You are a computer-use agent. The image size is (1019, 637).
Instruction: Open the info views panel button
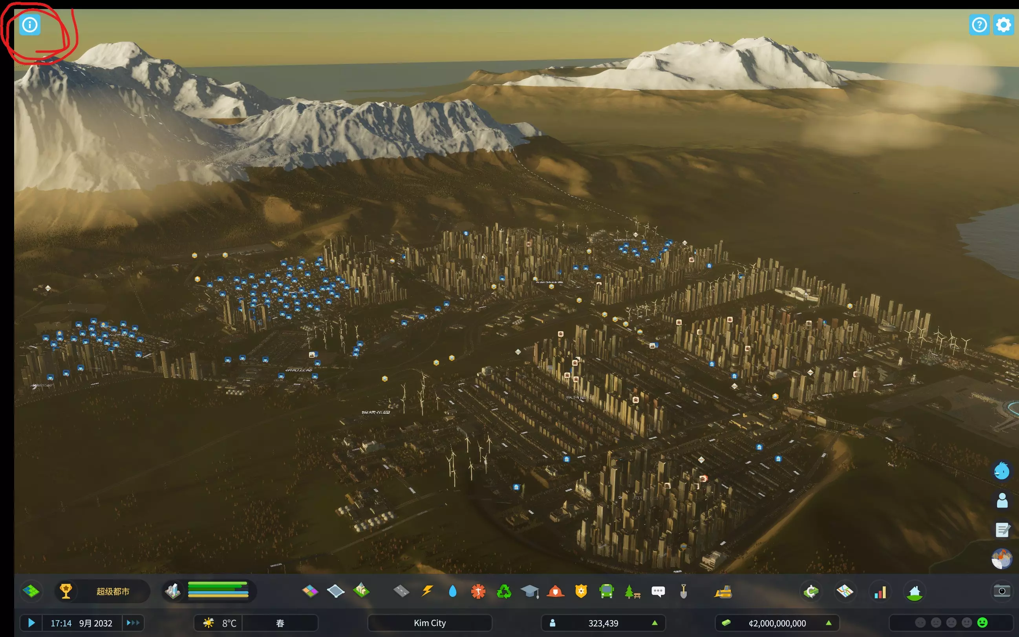29,25
